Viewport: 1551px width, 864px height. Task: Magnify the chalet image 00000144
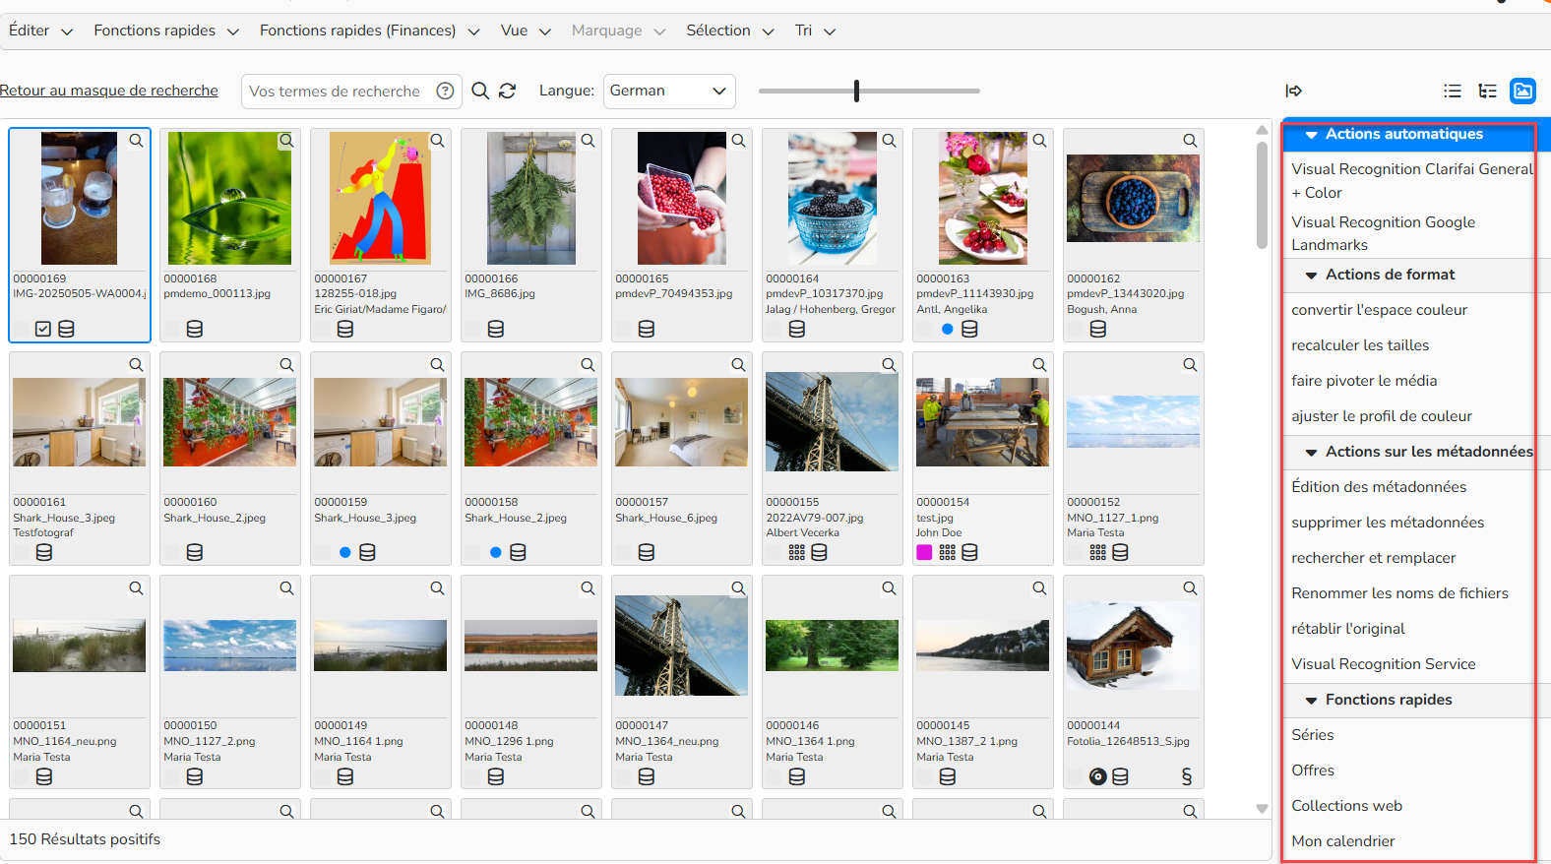[1191, 588]
